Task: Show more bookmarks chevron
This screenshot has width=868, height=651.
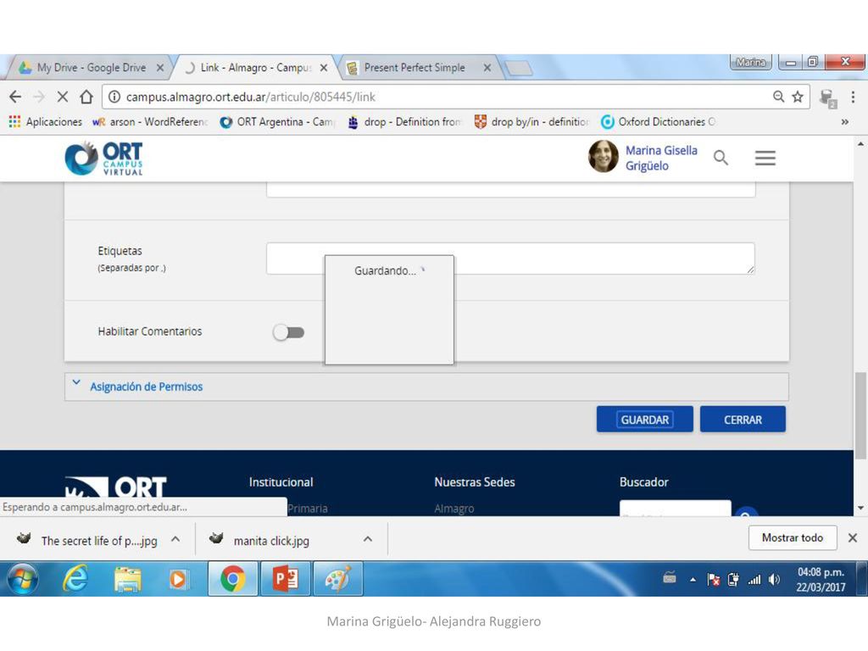Action: (845, 122)
